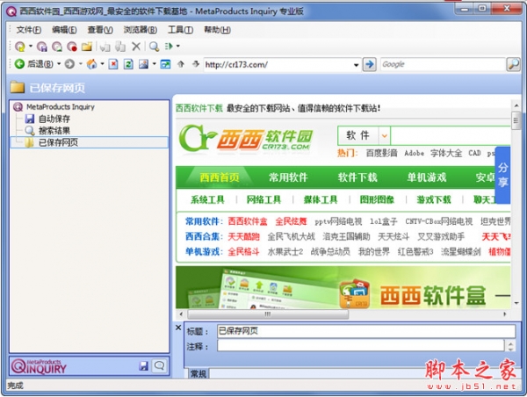Click the record icon with red dot
The width and height of the screenshot is (527, 397).
(x=72, y=47)
